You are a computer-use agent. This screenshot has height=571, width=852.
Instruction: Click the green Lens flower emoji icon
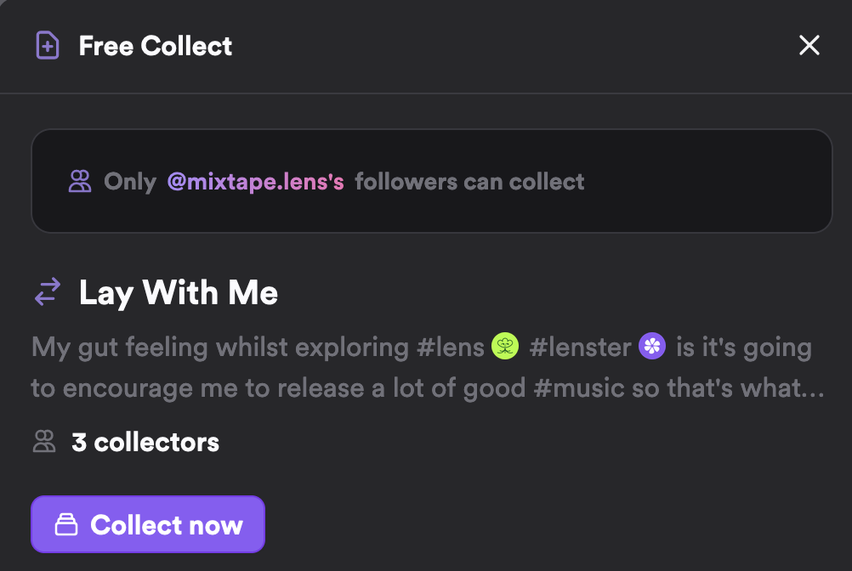(x=505, y=346)
